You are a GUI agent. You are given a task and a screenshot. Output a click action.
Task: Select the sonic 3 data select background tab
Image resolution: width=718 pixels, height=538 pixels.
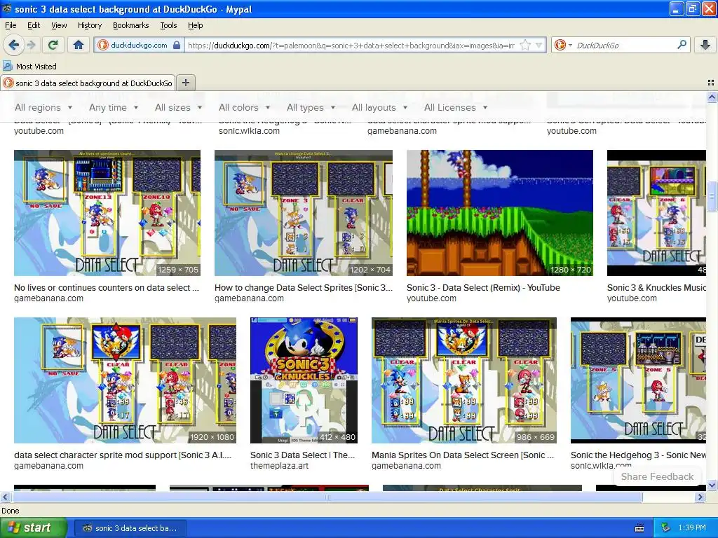tap(88, 83)
